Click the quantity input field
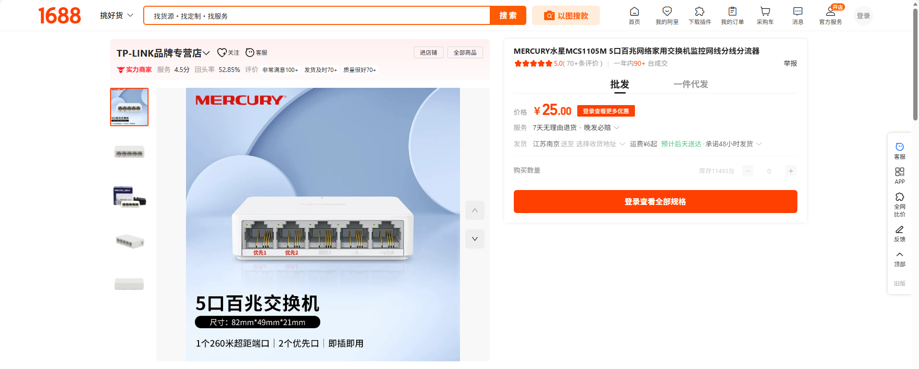 (x=769, y=171)
